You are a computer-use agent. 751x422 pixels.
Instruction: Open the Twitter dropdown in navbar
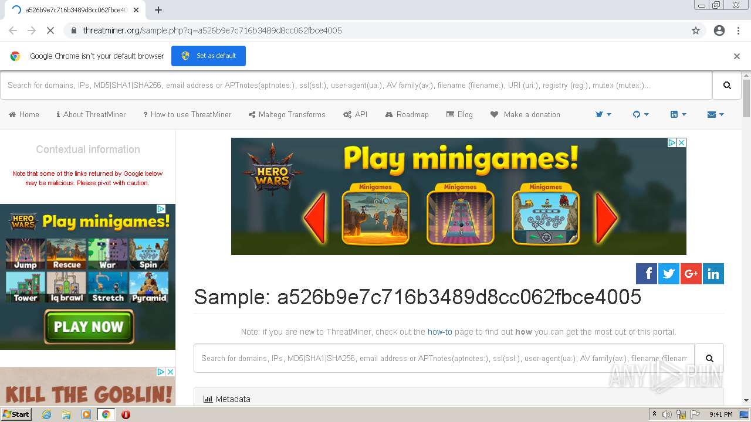(603, 114)
